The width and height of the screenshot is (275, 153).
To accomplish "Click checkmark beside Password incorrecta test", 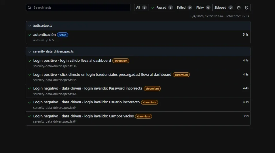I will tap(30, 88).
